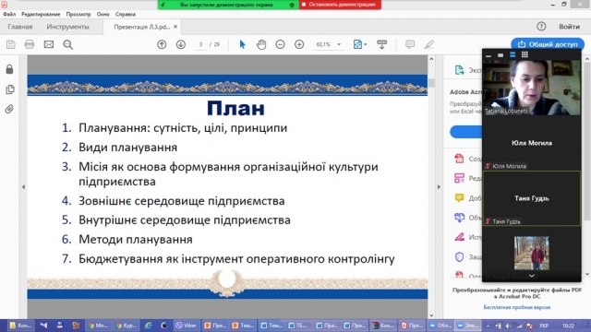The image size is (591, 332).
Task: Click the document vertical scrollbar thumb
Action: [431, 82]
